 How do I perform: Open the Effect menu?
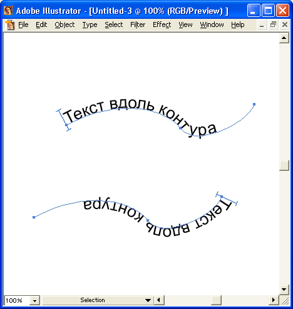pyautogui.click(x=162, y=24)
